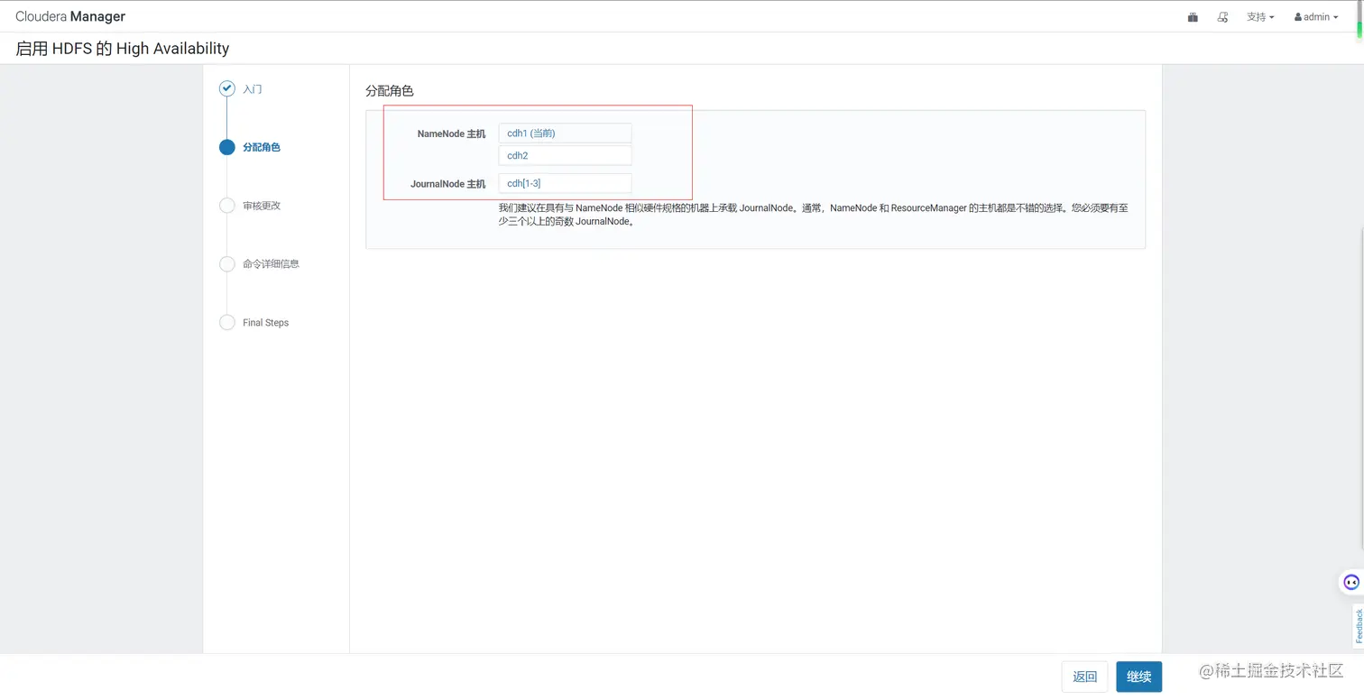Viewport: 1364px width, 700px height.
Task: Select the 命令详细信息 wizard step
Action: tap(271, 264)
